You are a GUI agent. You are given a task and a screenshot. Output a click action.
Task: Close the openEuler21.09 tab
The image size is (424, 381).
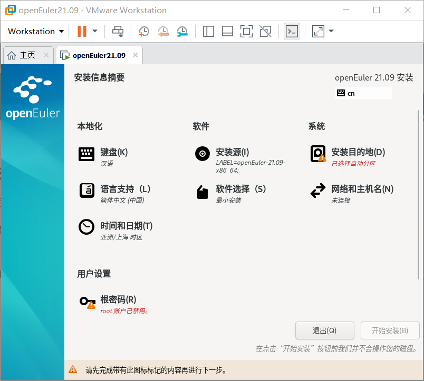point(135,55)
